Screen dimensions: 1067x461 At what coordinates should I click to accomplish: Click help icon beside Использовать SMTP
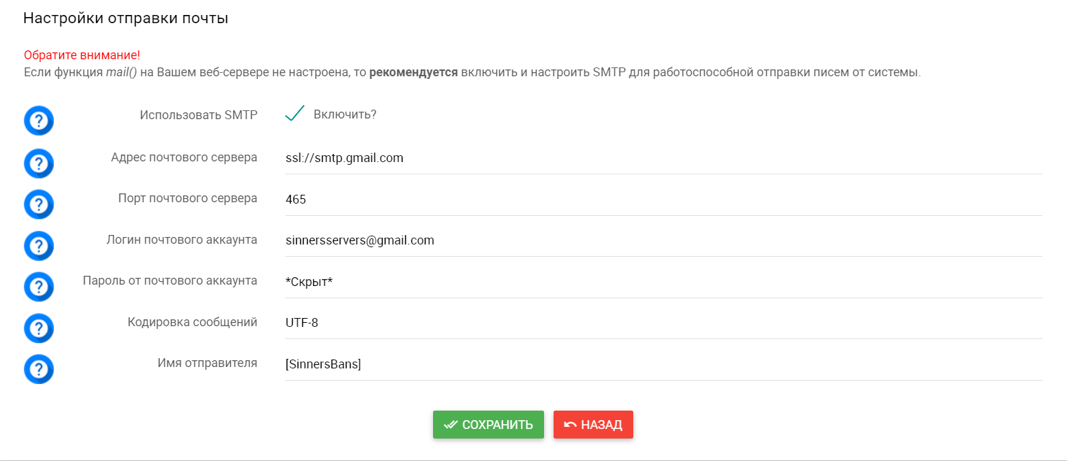[39, 121]
